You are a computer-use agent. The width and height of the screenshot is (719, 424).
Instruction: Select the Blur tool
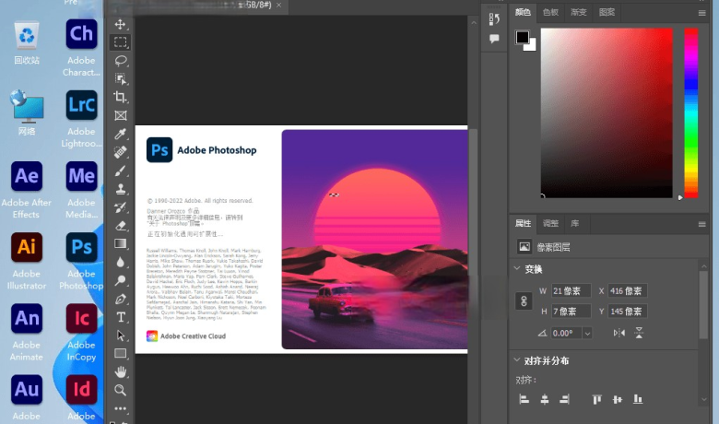point(121,262)
